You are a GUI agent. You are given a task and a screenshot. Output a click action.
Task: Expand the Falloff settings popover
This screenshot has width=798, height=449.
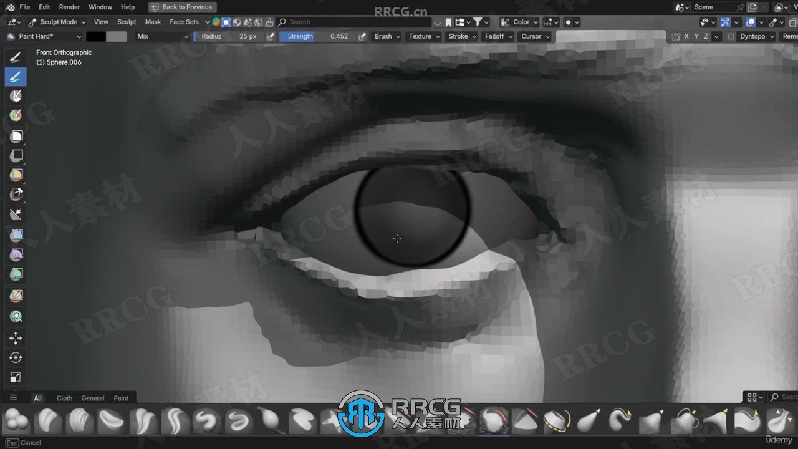(x=498, y=36)
